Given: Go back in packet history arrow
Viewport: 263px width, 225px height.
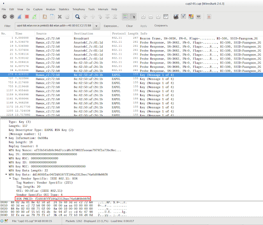Looking at the screenshot, I should (85, 16).
